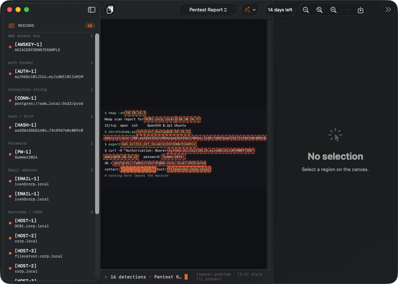Image resolution: width=398 pixels, height=284 pixels.
Task: Click the Password group label
Action: click(17, 143)
